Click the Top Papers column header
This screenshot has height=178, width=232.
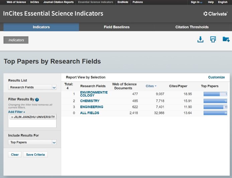210,86
